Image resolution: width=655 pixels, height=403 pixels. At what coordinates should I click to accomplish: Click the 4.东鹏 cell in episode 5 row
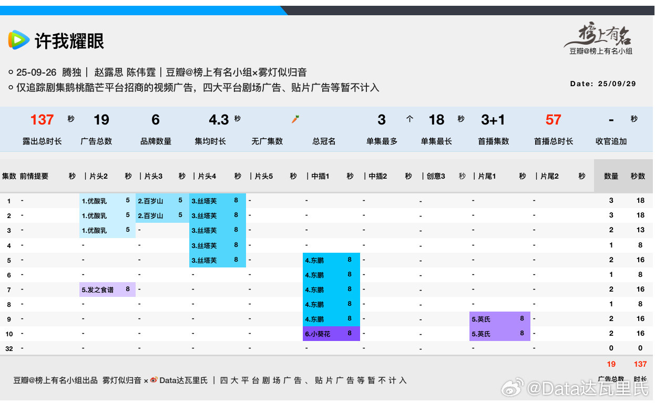click(331, 260)
